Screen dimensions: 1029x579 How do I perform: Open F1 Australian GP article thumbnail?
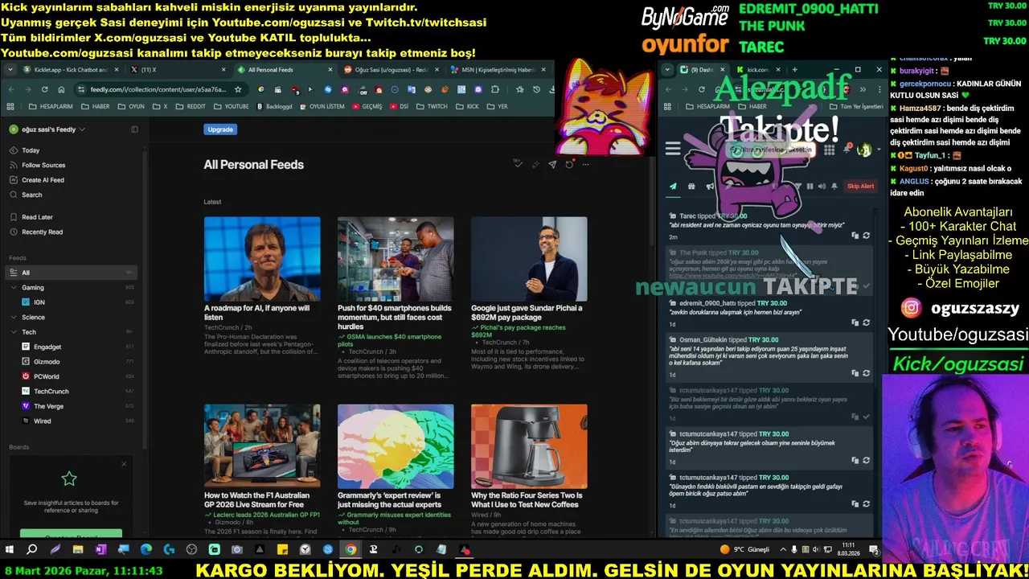[262, 446]
